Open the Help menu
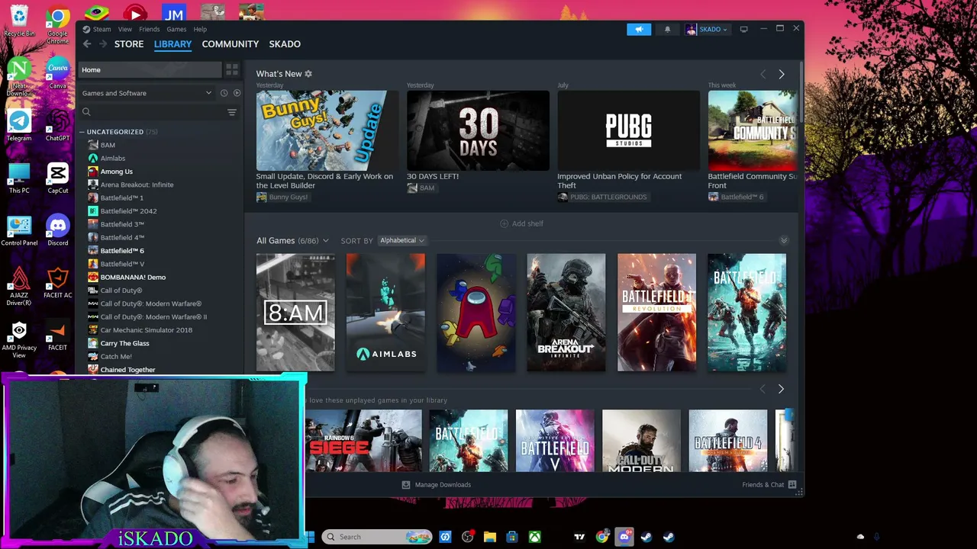Screen dimensions: 977x549 point(200,29)
